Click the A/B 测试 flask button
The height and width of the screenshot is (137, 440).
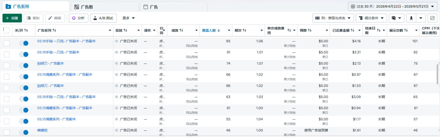pos(103,18)
